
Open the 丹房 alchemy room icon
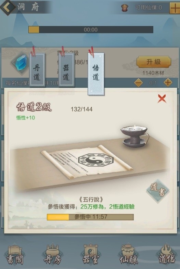[52, 255]
